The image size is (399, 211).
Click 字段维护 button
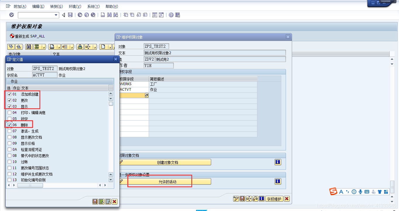pyautogui.click(x=274, y=199)
